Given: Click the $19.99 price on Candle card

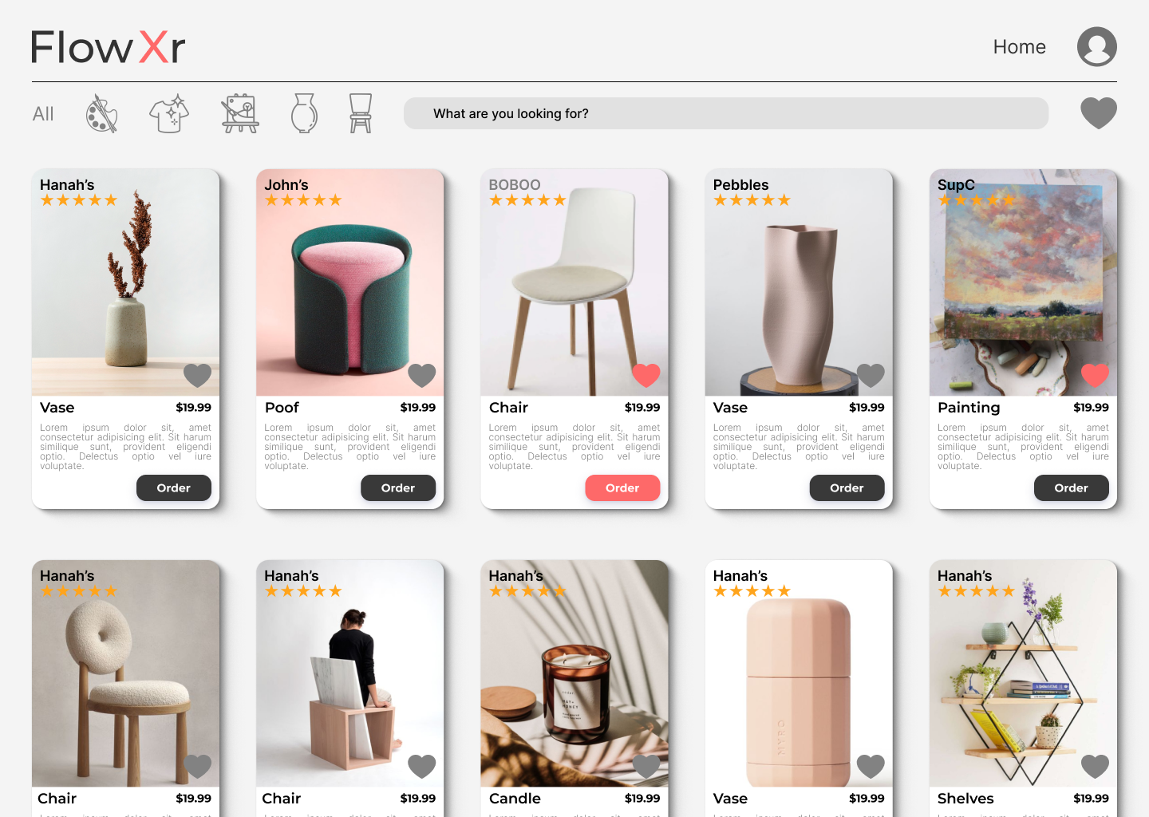Looking at the screenshot, I should (642, 799).
